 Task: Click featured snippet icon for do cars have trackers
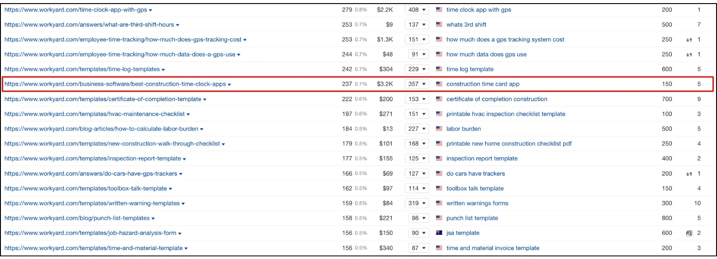coord(689,174)
